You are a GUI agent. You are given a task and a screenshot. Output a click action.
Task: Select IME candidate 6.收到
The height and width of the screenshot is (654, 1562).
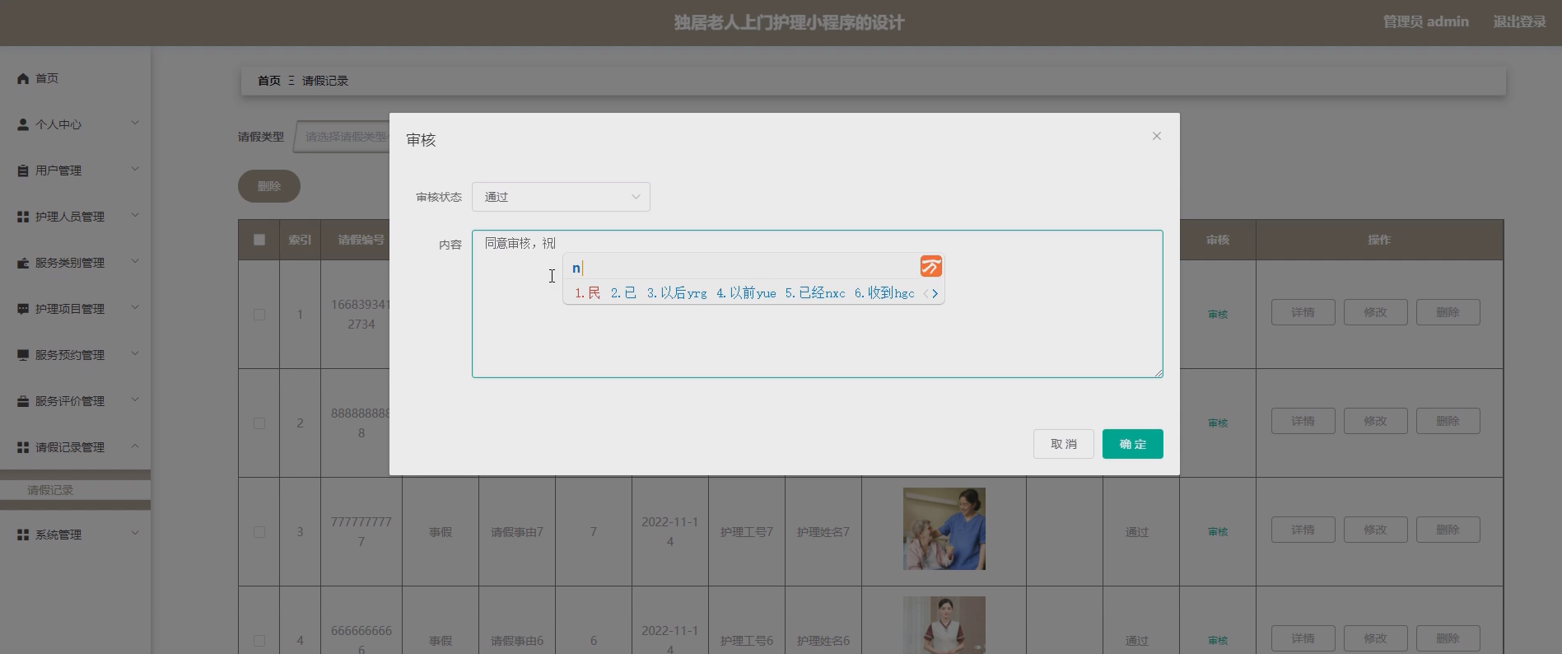click(x=884, y=293)
